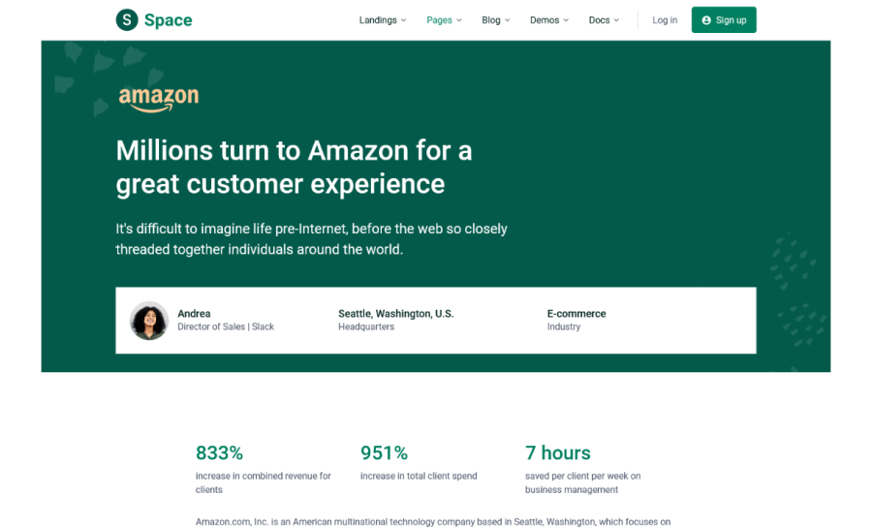Click Andrea's avatar photo
The width and height of the screenshot is (872, 528).
click(x=149, y=321)
